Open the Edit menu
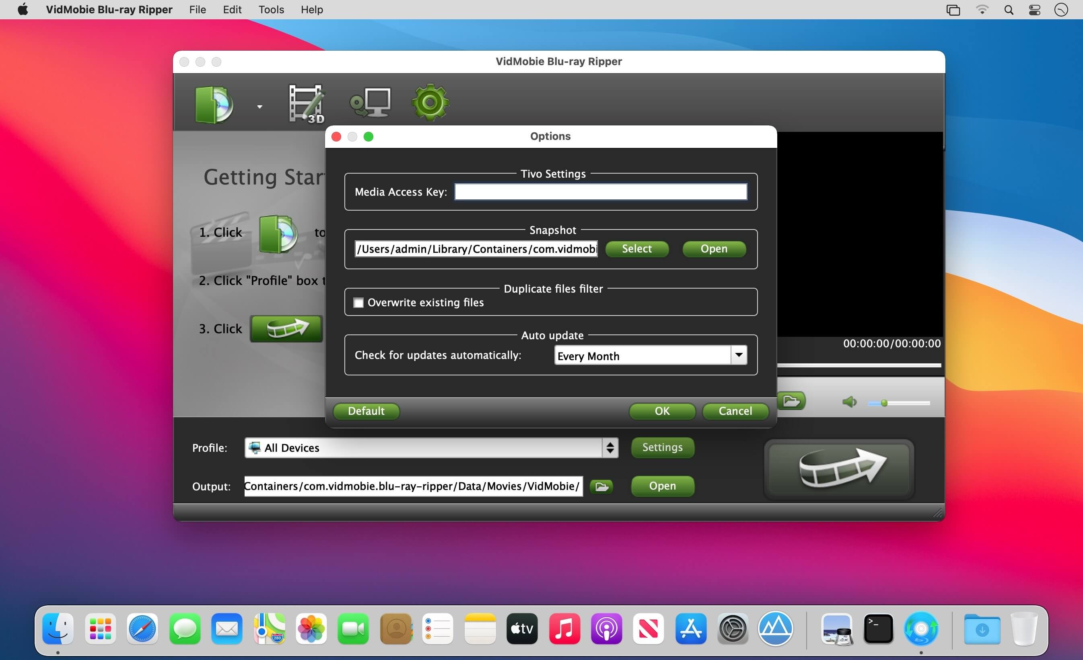The width and height of the screenshot is (1083, 660). pyautogui.click(x=232, y=10)
